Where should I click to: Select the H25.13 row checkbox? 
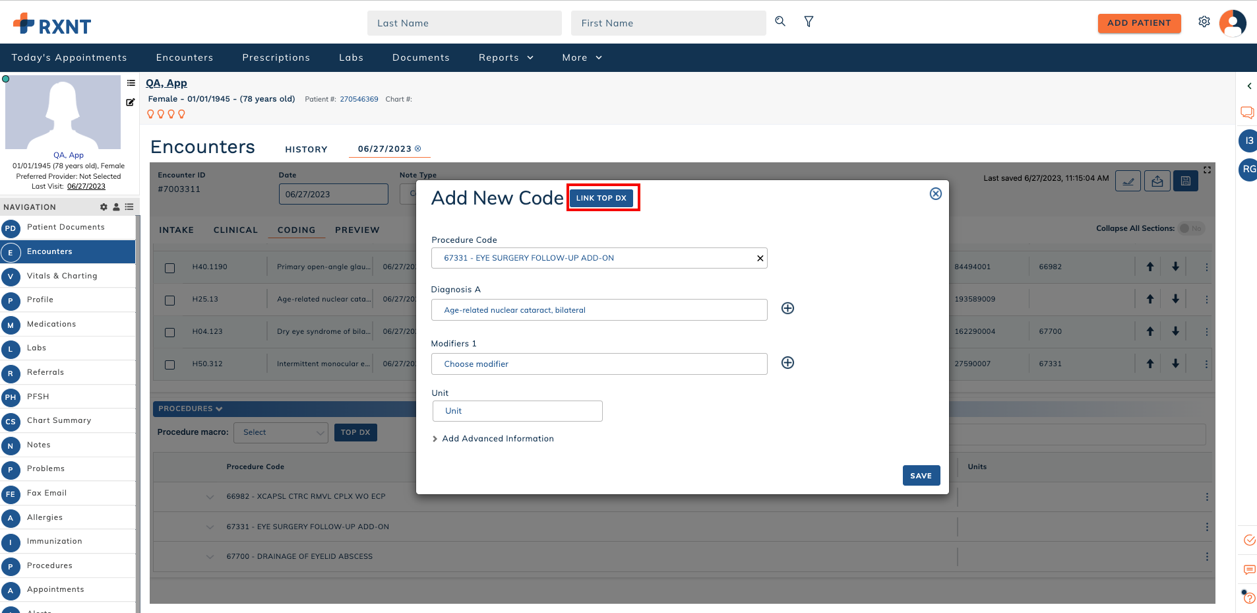coord(170,300)
